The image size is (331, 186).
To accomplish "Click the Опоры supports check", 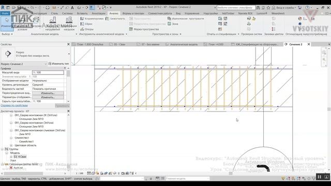I will [x=87, y=29].
